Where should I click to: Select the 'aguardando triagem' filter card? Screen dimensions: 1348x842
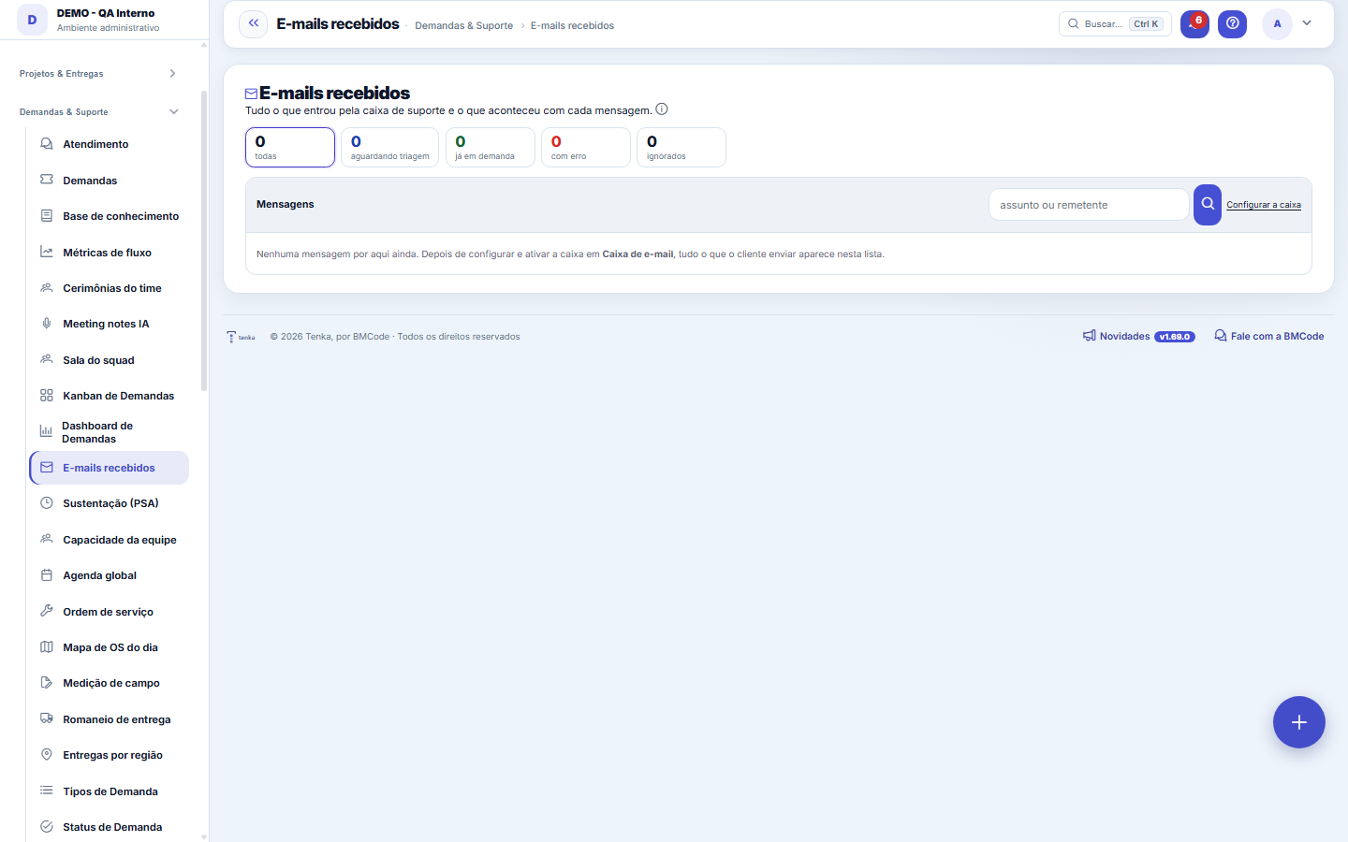389,147
